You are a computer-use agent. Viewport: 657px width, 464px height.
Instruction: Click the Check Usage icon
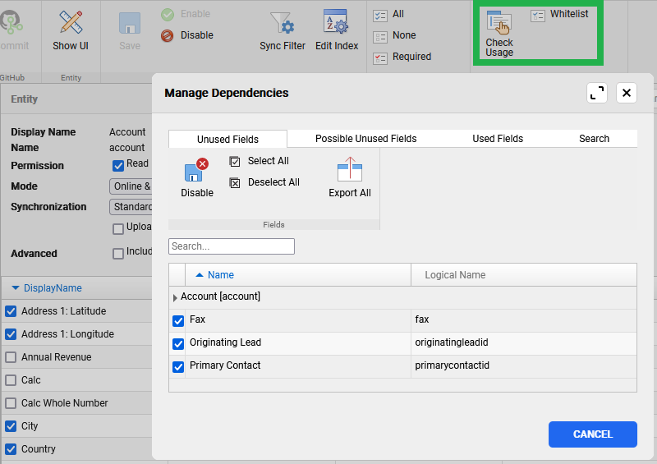498,24
